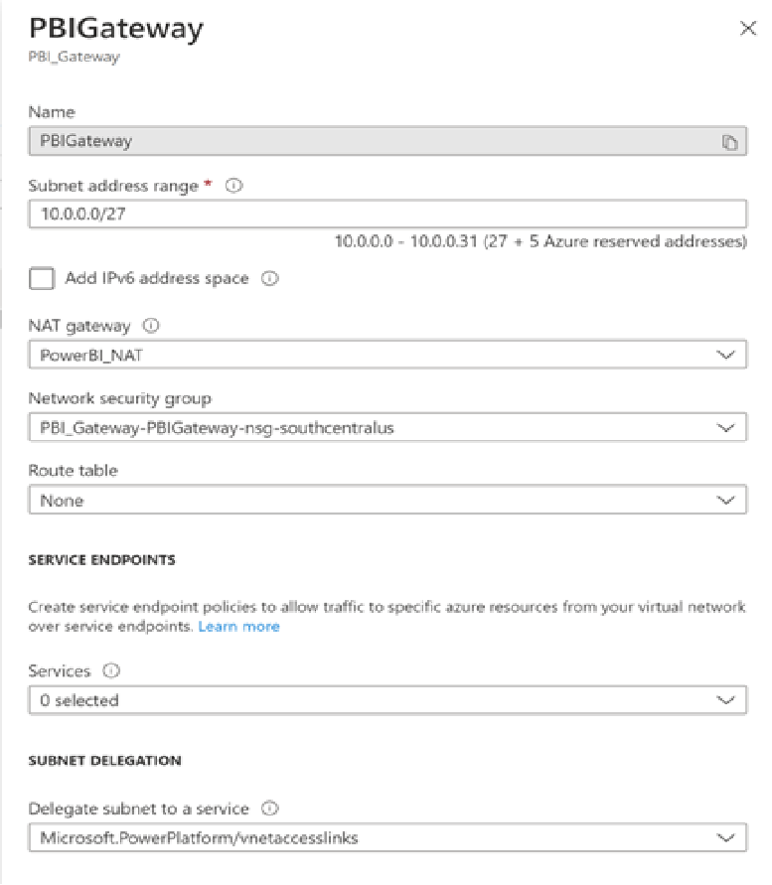Click info icon next to Subnet address range
Viewport: 772px width, 885px height.
233,186
